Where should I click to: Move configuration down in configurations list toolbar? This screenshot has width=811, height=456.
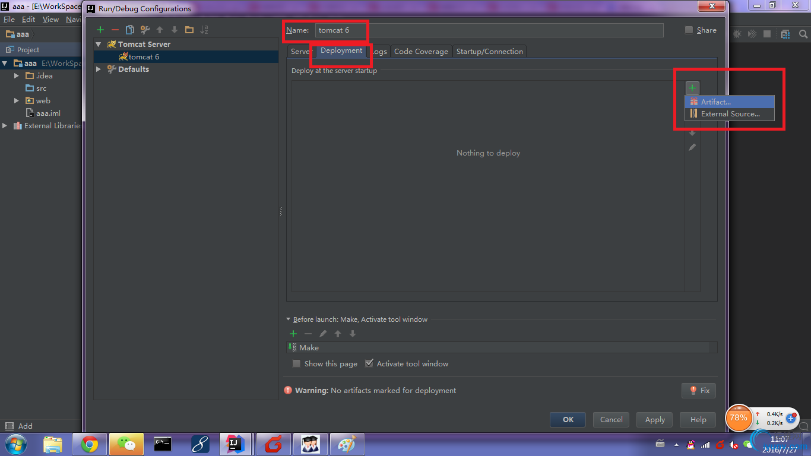tap(175, 30)
